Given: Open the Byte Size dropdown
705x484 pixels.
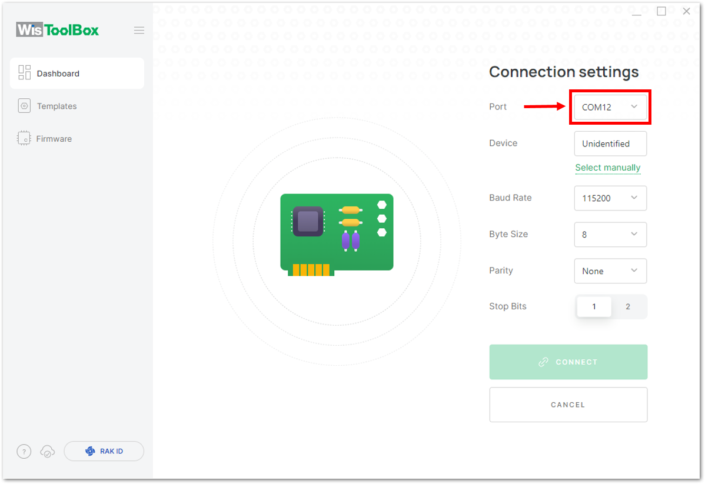Looking at the screenshot, I should coord(610,235).
